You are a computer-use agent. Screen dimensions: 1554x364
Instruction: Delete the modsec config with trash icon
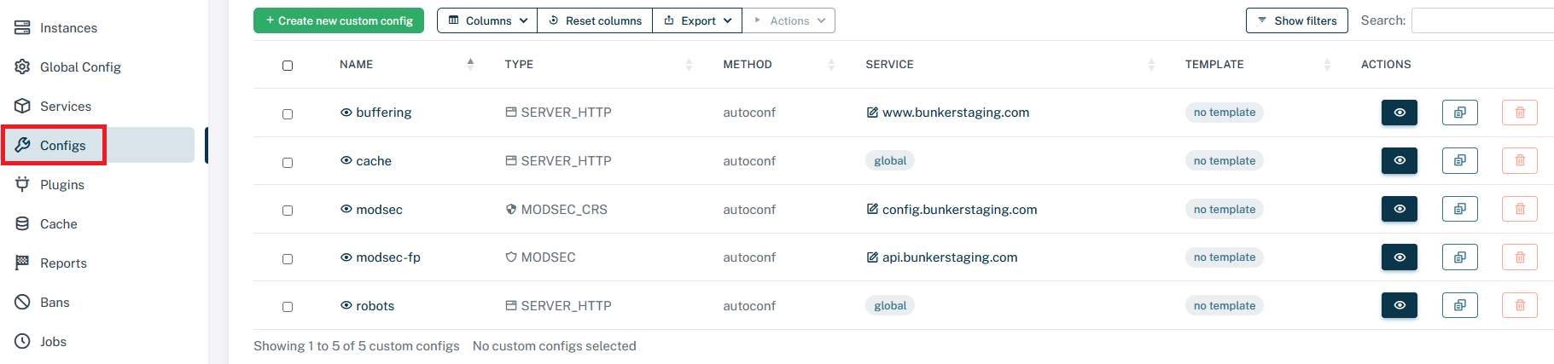1519,209
